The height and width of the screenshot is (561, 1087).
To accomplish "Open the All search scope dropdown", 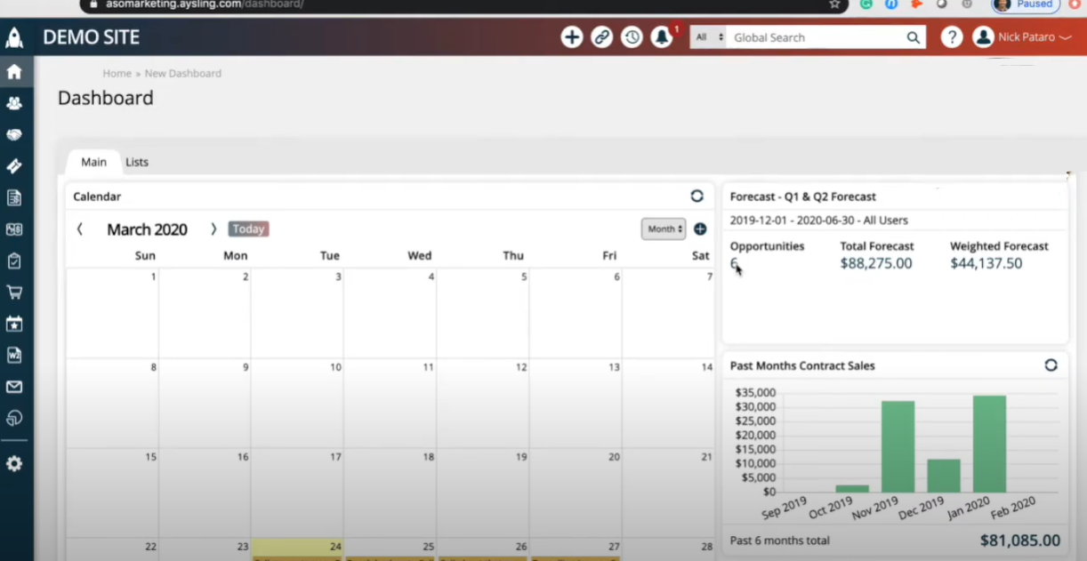I will click(707, 37).
